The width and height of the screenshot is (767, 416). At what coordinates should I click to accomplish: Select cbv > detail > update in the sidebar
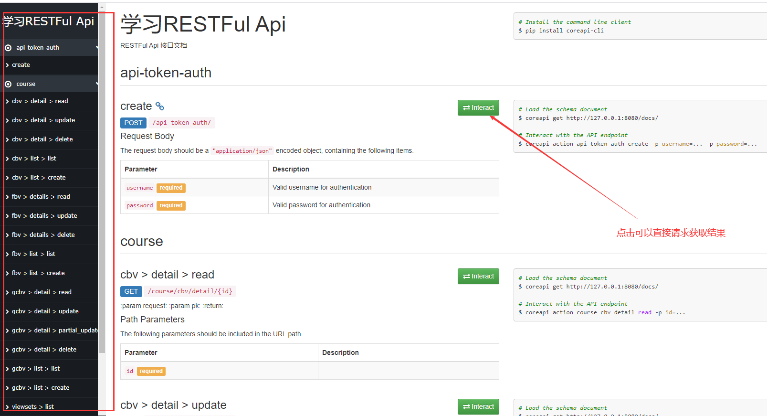pyautogui.click(x=43, y=120)
